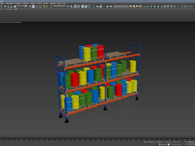Activate the Select and Scale tool

point(12,6)
